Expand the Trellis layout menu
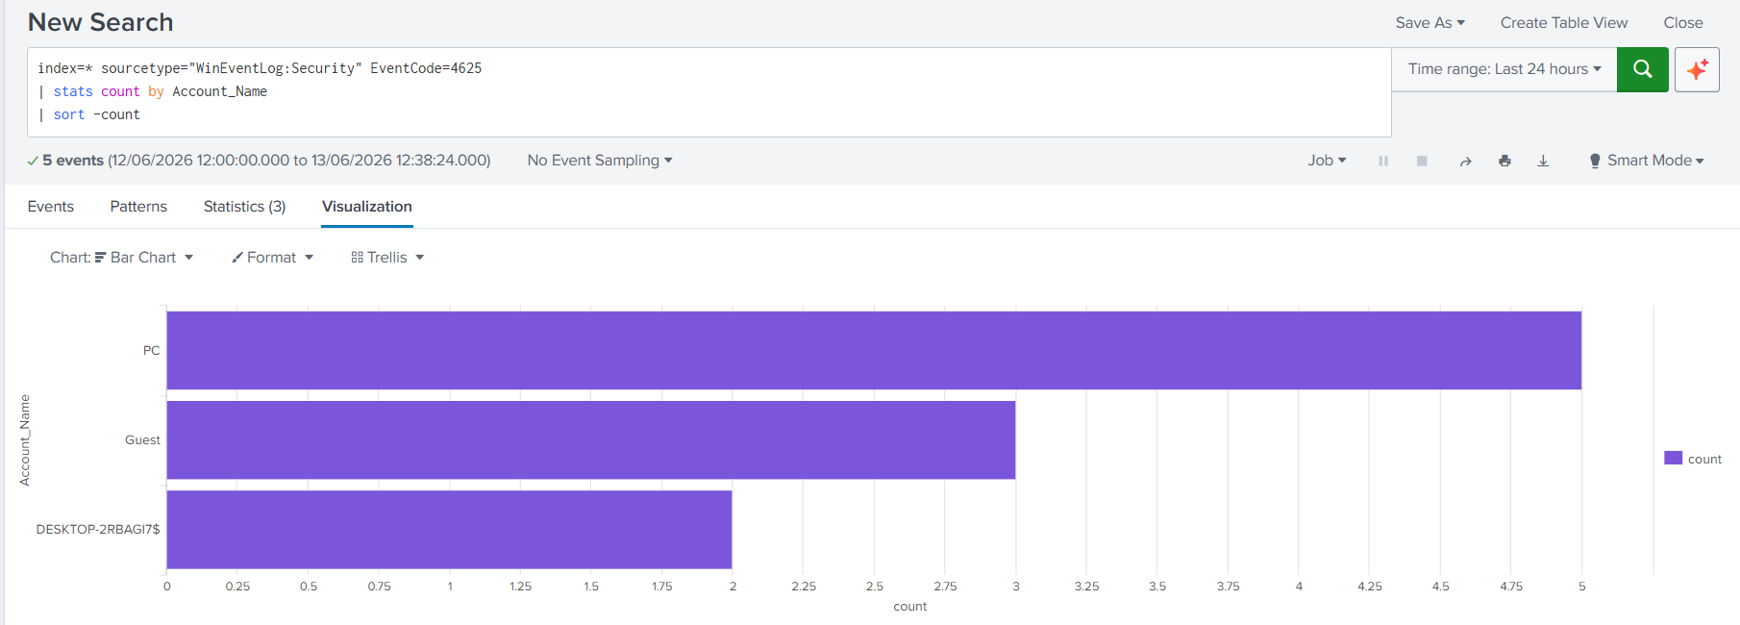Viewport: 1740px width, 625px height. (387, 258)
